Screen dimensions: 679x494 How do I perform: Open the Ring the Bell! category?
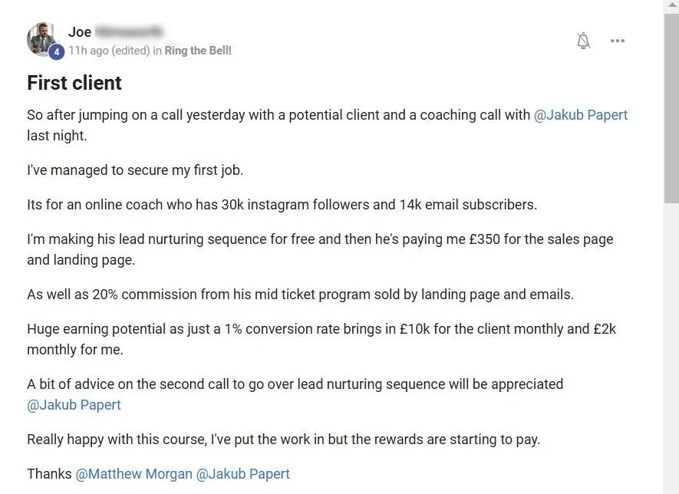[198, 51]
